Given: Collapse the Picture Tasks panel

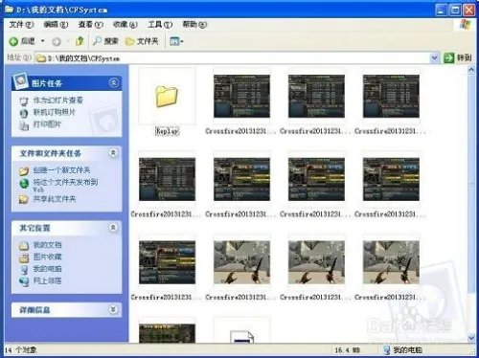Looking at the screenshot, I should (113, 83).
